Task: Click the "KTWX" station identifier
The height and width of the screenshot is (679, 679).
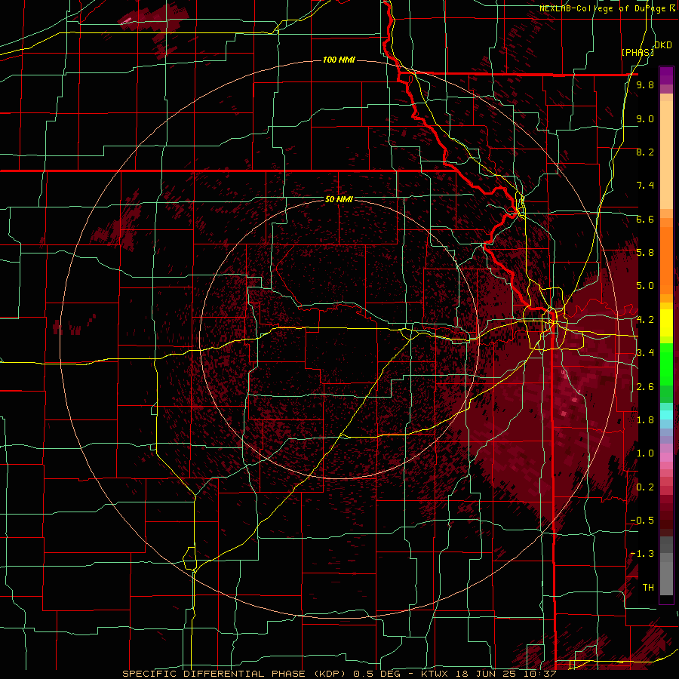Action: pyautogui.click(x=434, y=674)
